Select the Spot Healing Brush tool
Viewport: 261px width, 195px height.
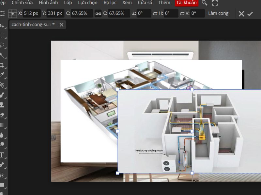point(2,85)
